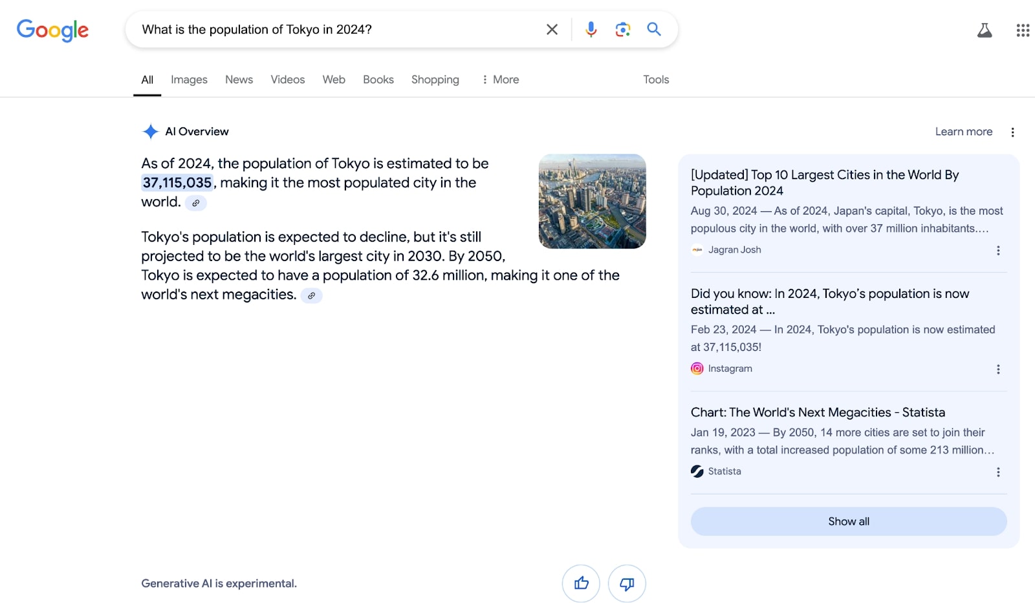Image resolution: width=1035 pixels, height=603 pixels.
Task: Click snippet dated 'Aug 30, 2024'
Action: [847, 220]
